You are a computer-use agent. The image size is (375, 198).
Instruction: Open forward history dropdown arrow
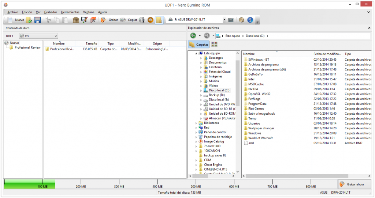click(x=214, y=36)
